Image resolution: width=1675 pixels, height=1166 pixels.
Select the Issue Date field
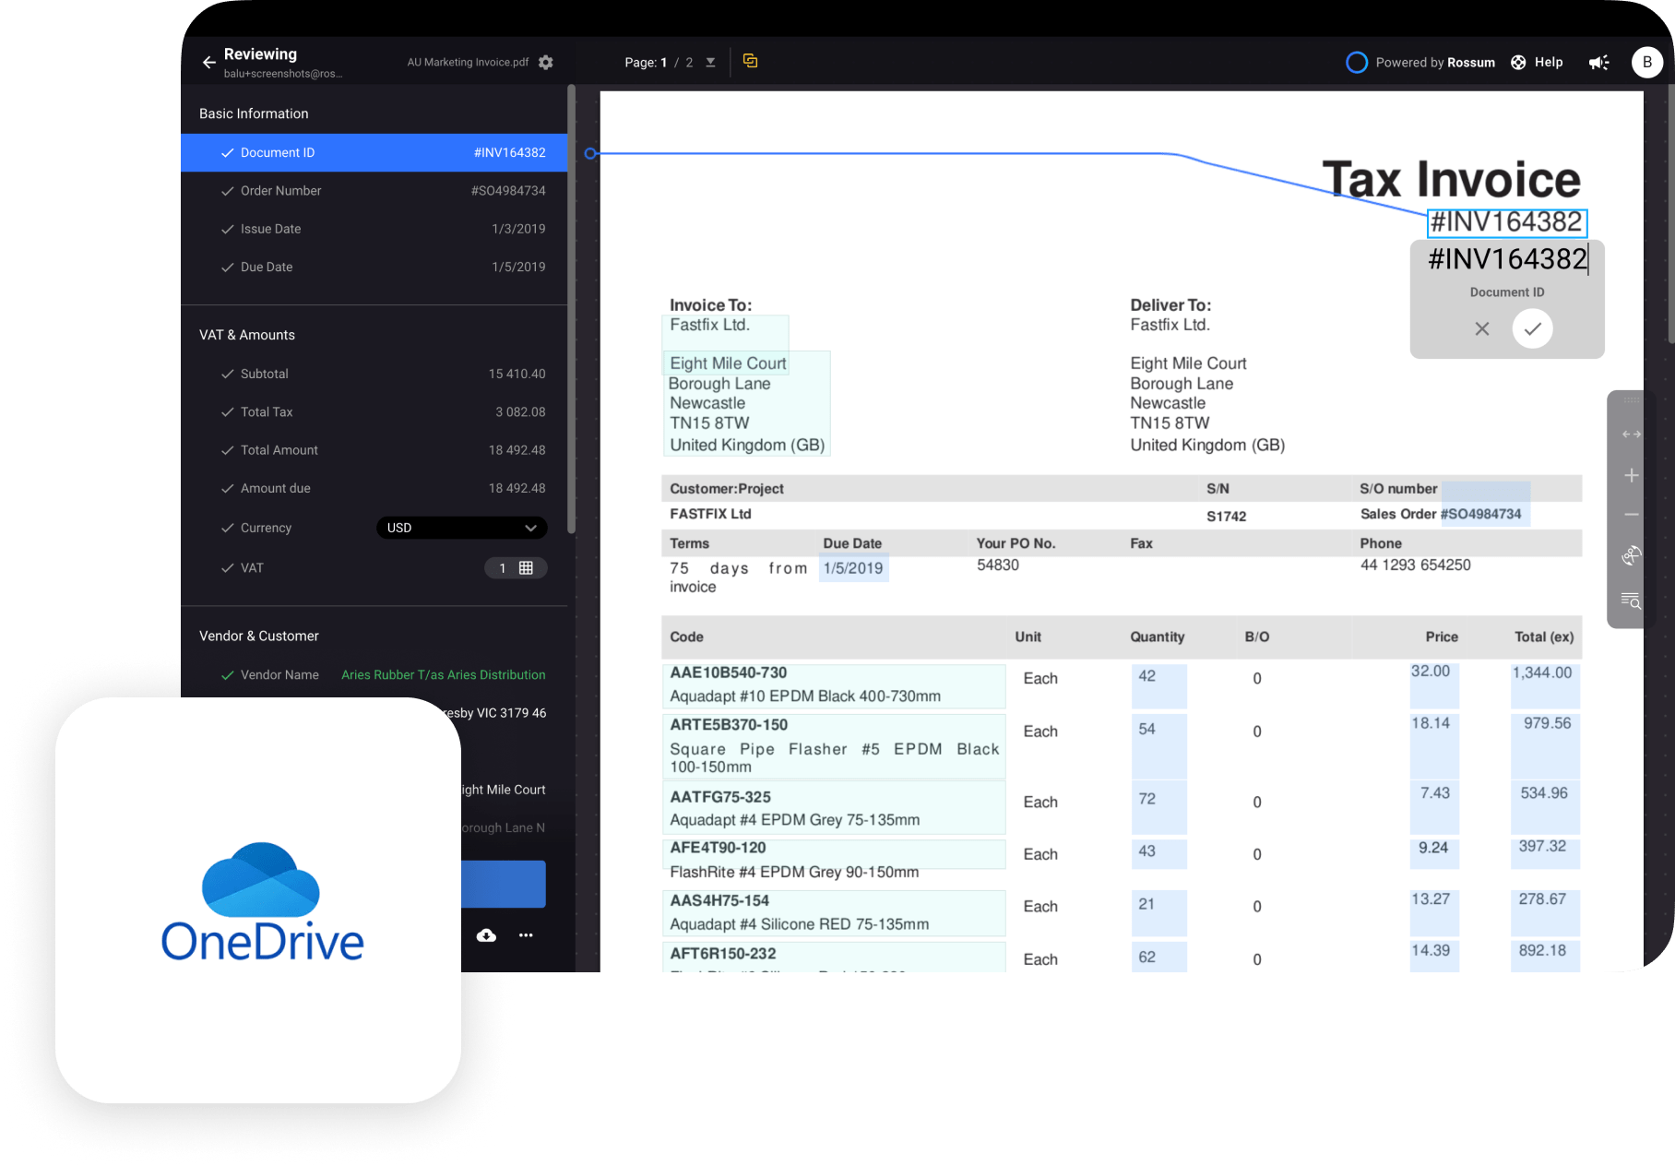[374, 229]
